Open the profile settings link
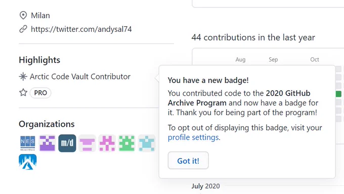This screenshot has width=344, height=194. [193, 137]
